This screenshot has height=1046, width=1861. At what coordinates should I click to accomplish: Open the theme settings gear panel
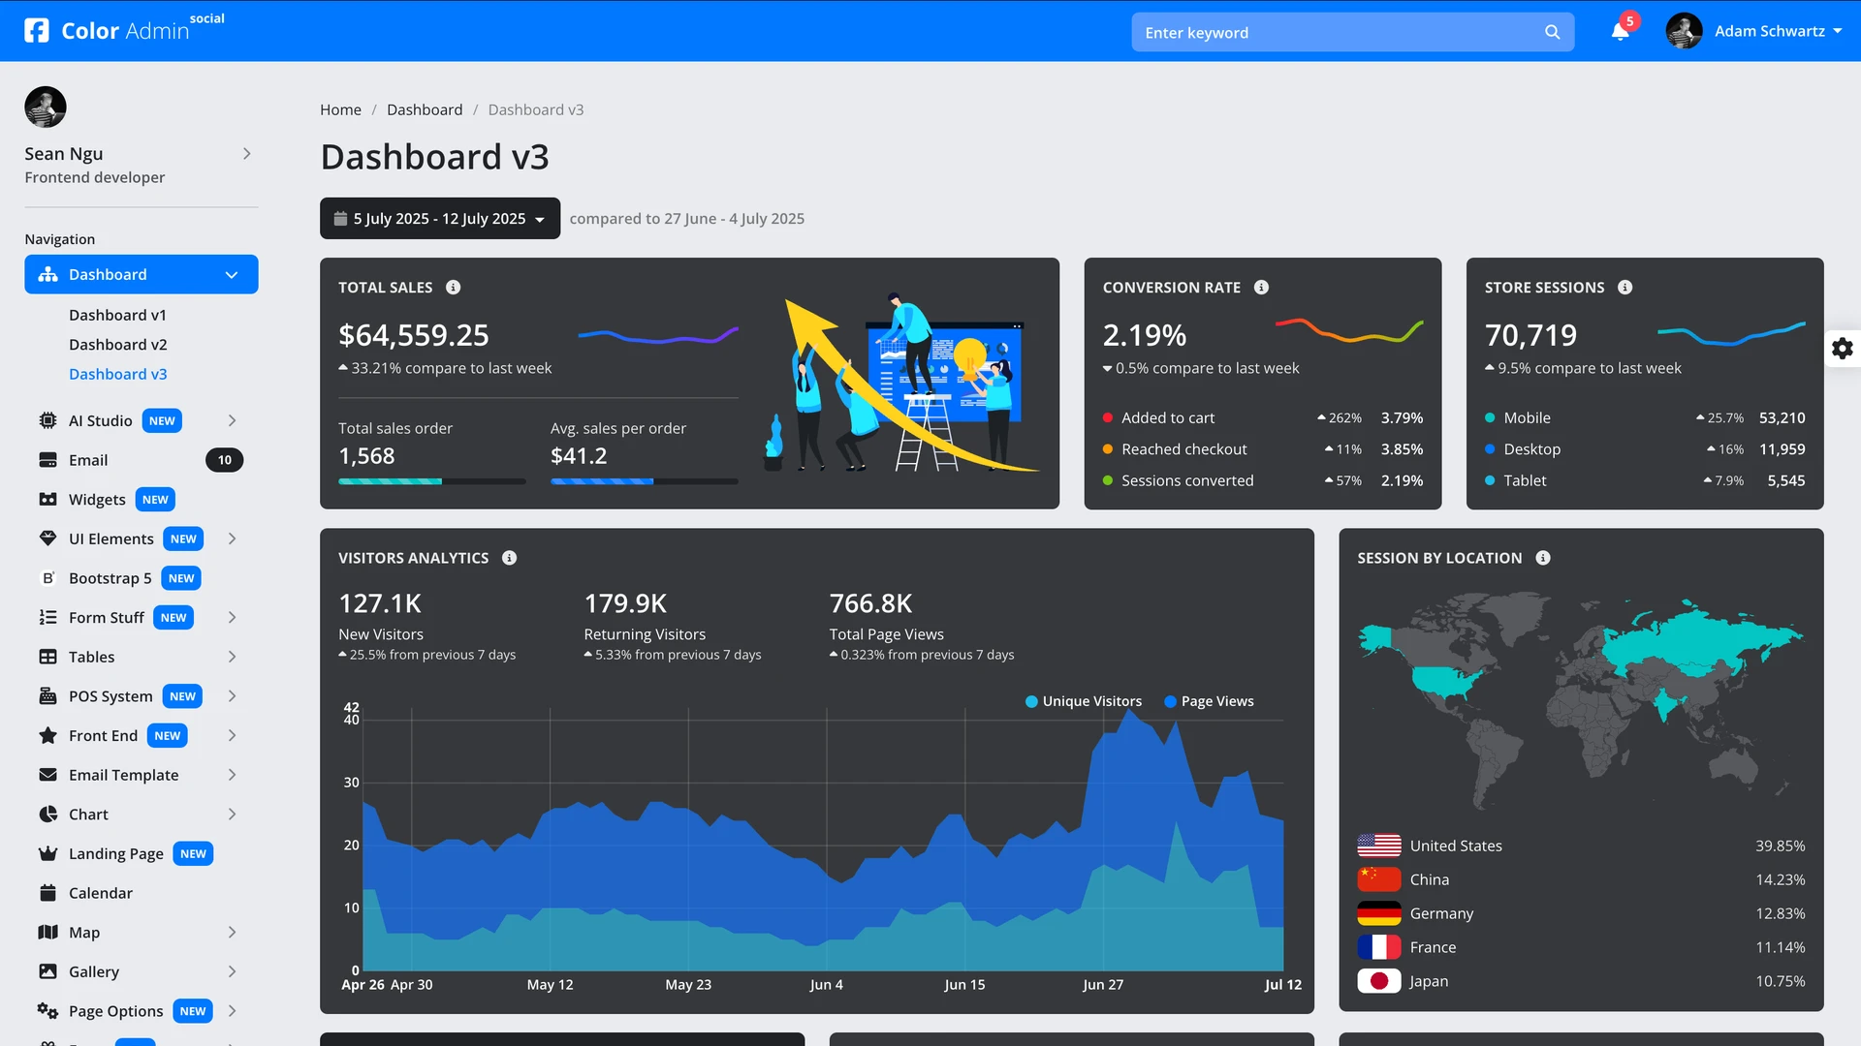click(x=1843, y=349)
